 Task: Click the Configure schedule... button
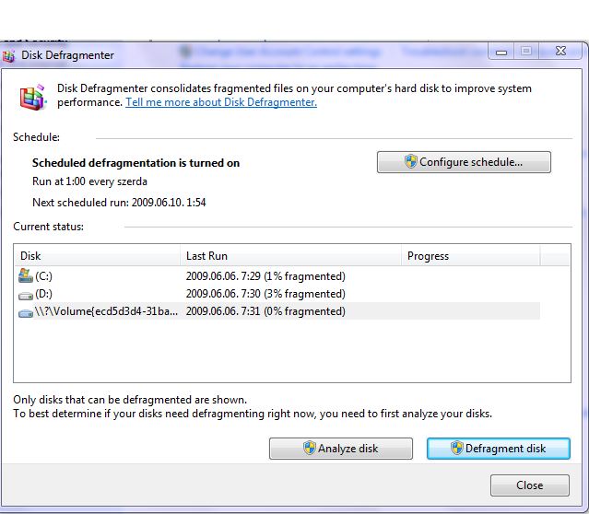pyautogui.click(x=464, y=162)
